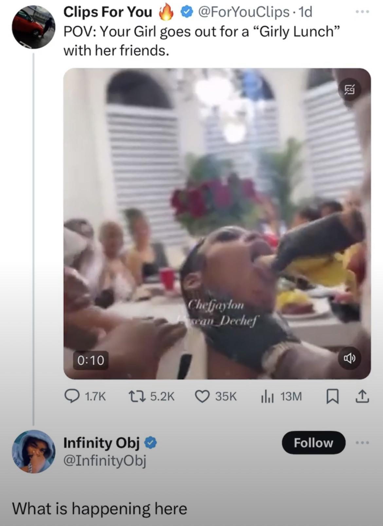Click the Infinity Obj display name
Image resolution: width=383 pixels, height=526 pixels.
click(x=101, y=443)
